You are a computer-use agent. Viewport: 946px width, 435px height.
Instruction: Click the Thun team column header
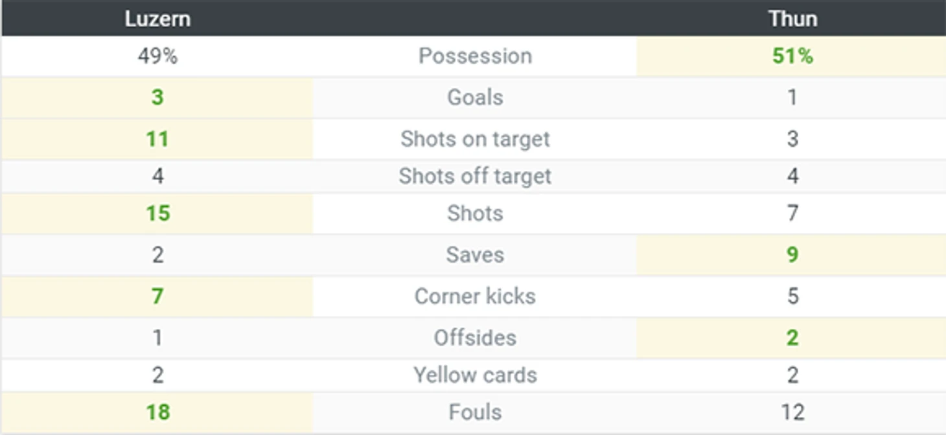click(x=792, y=19)
